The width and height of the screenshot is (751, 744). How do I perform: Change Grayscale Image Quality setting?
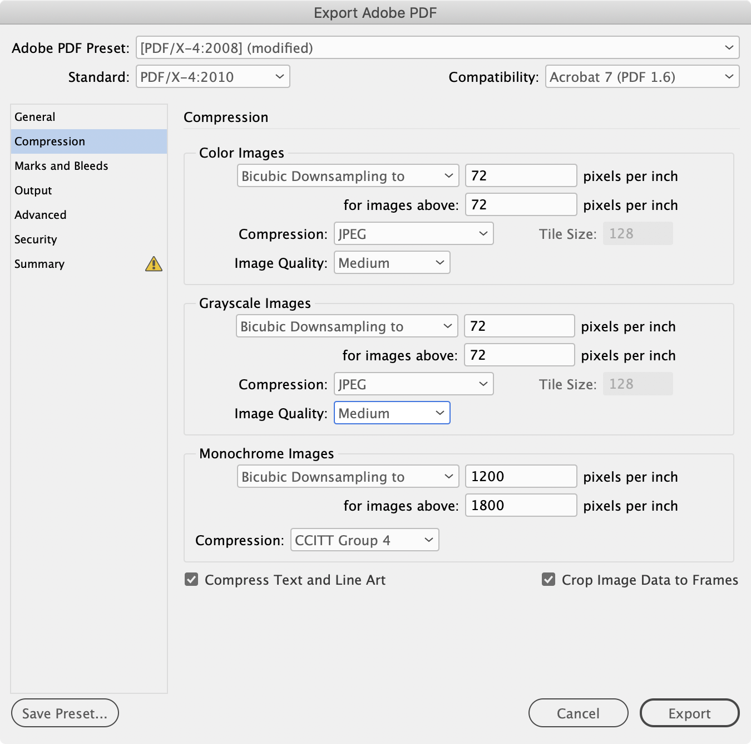(392, 413)
